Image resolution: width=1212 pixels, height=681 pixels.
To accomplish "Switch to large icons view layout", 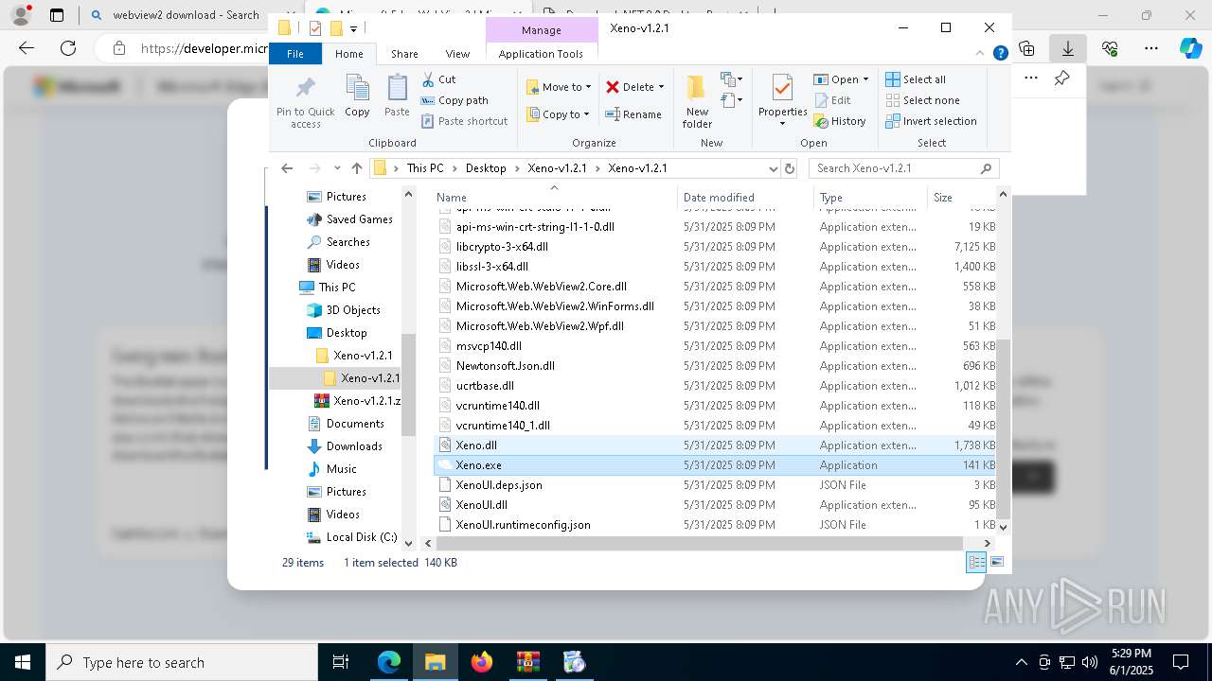I will click(x=996, y=562).
